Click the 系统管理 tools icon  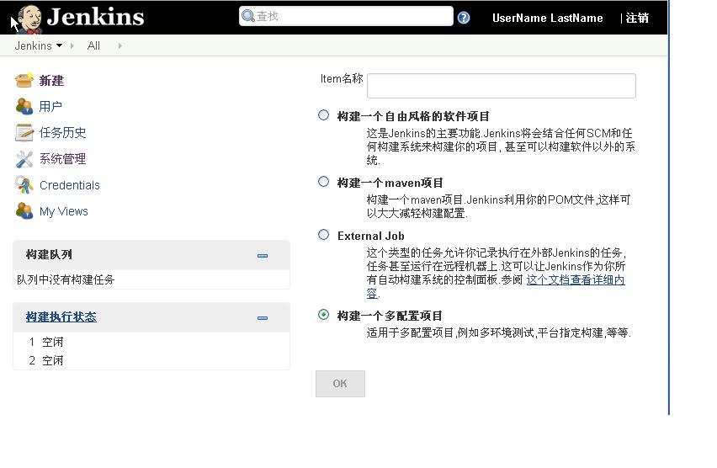[x=24, y=159]
